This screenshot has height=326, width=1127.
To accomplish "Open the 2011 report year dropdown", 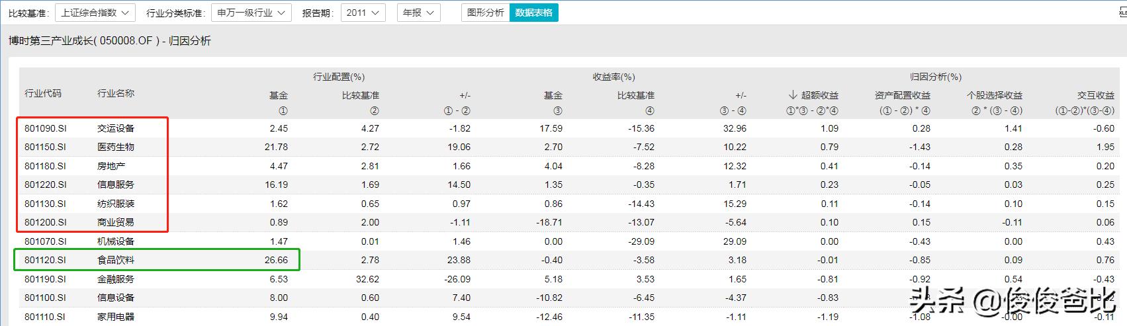I will tap(363, 13).
